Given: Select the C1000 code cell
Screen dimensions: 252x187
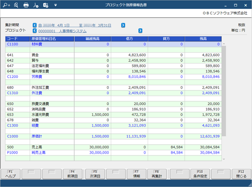Looking at the screenshot, I should [17, 136].
